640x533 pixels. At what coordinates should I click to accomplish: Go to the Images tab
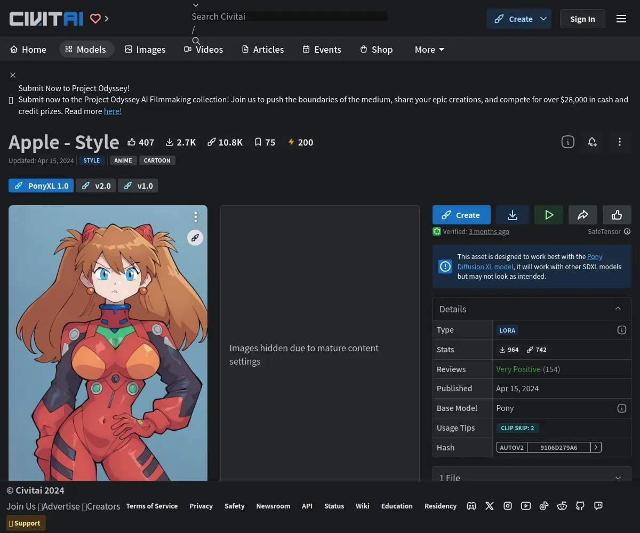pyautogui.click(x=145, y=50)
